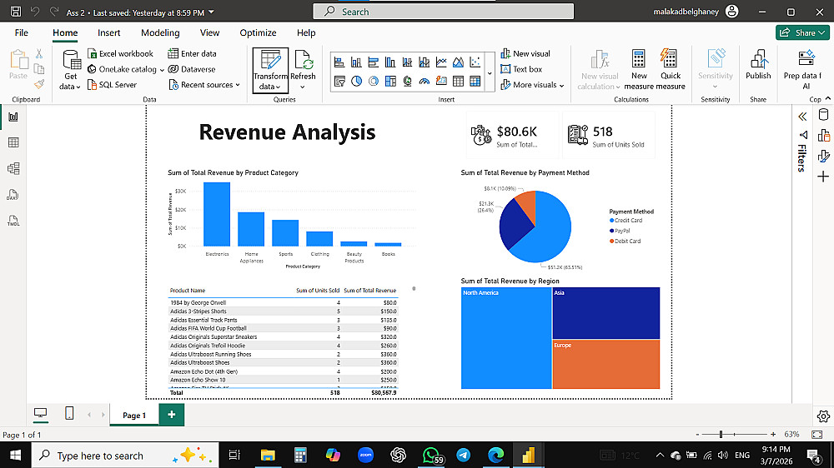Open DAX query view in left sidebar
Image resolution: width=834 pixels, height=468 pixels.
pyautogui.click(x=13, y=194)
